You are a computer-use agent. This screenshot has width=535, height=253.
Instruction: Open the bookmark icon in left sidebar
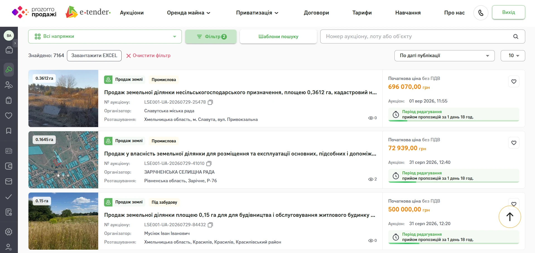tap(9, 131)
